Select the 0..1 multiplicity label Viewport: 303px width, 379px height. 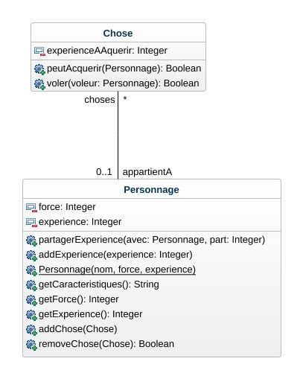[x=104, y=172]
